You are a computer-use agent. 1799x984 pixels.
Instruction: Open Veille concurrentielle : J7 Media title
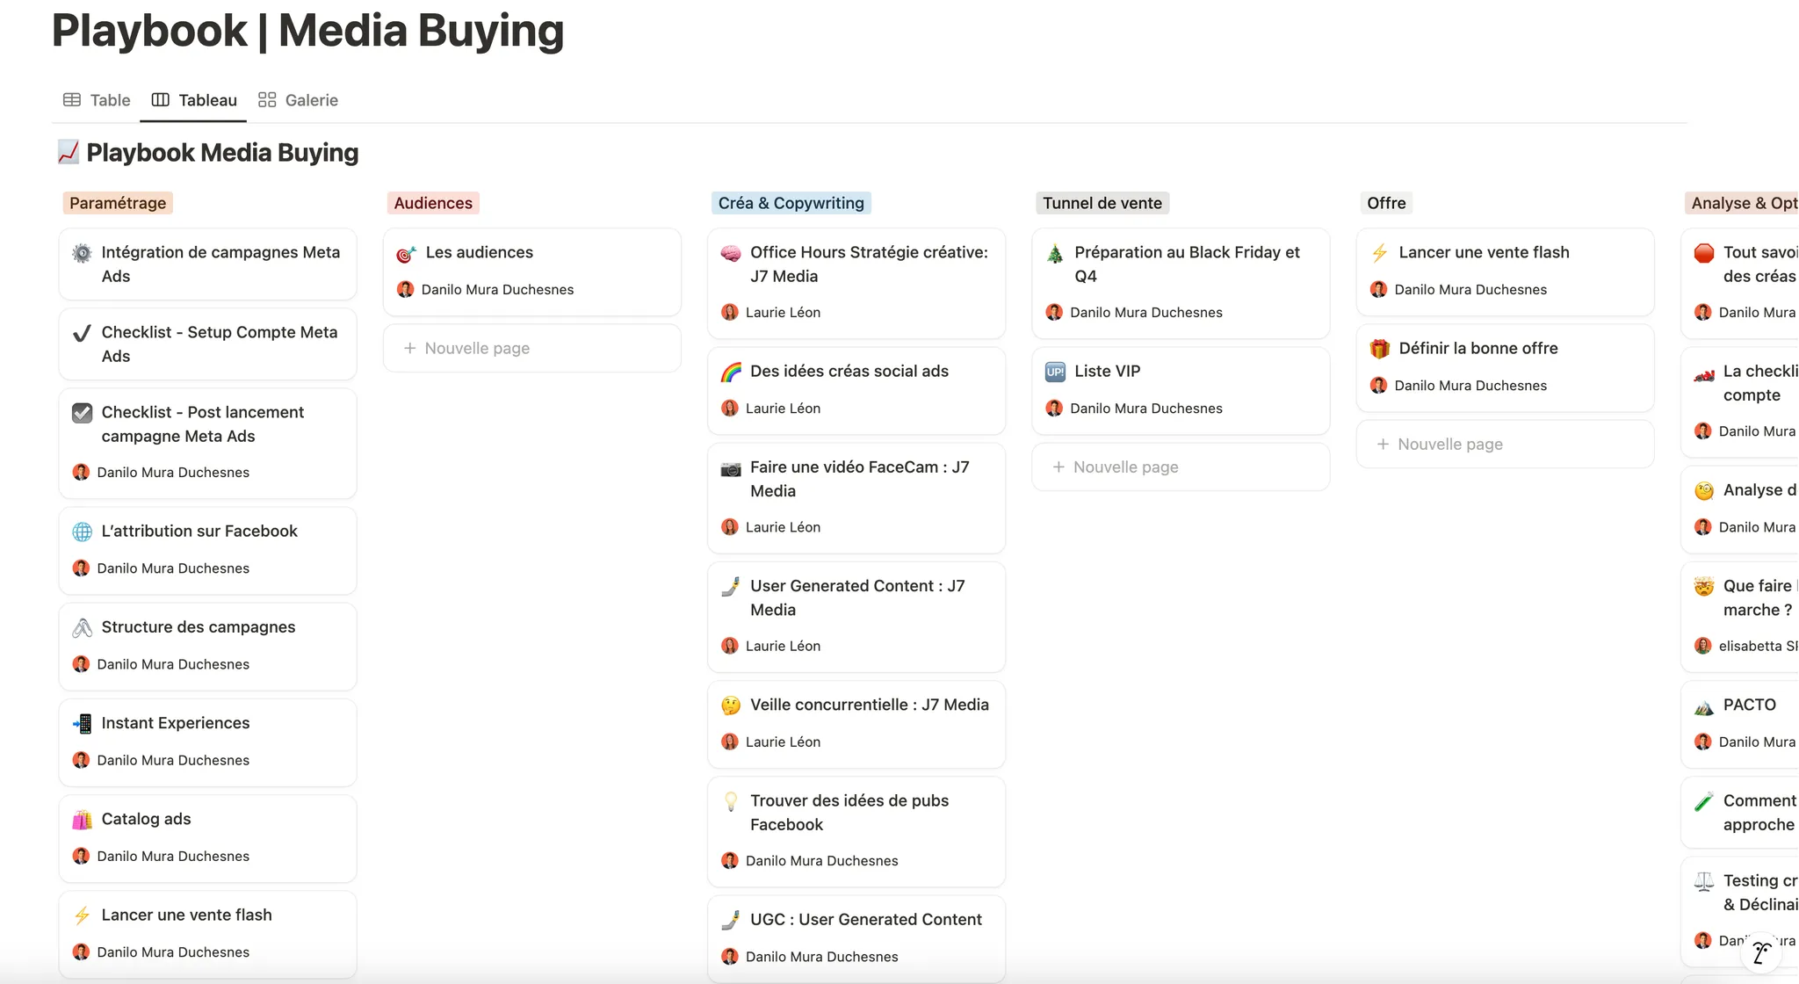(x=870, y=705)
